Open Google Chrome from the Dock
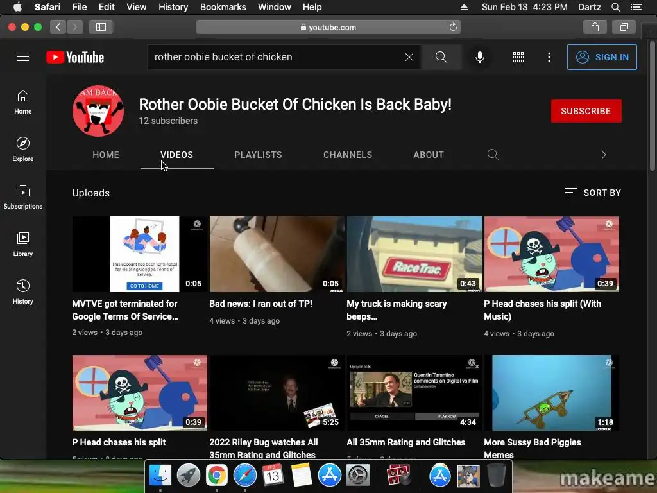This screenshot has height=493, width=657. (217, 476)
